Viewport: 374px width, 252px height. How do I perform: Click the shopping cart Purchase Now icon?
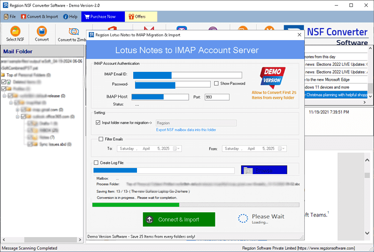coord(86,17)
